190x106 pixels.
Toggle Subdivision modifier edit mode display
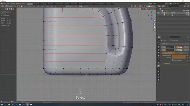coord(177,50)
